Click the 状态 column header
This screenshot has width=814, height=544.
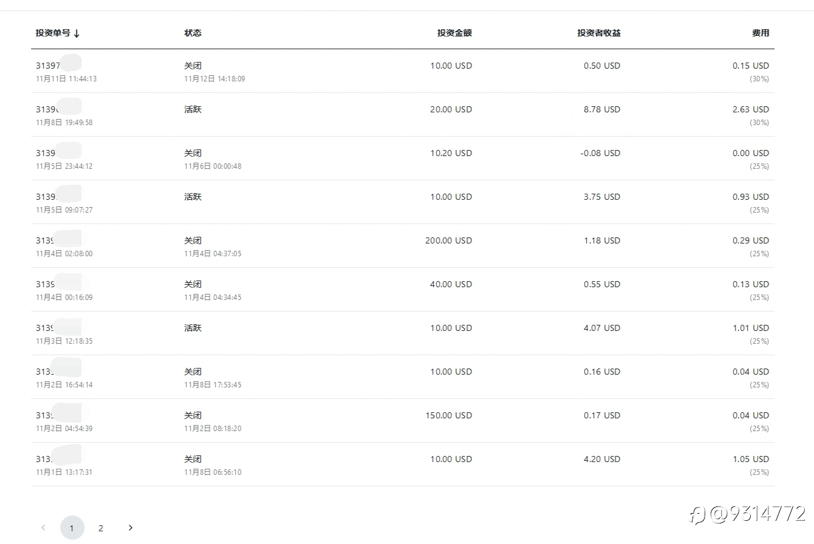point(193,33)
